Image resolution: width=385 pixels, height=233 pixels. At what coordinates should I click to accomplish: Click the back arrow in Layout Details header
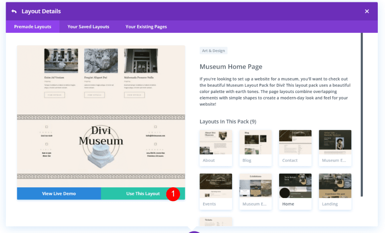tap(15, 11)
